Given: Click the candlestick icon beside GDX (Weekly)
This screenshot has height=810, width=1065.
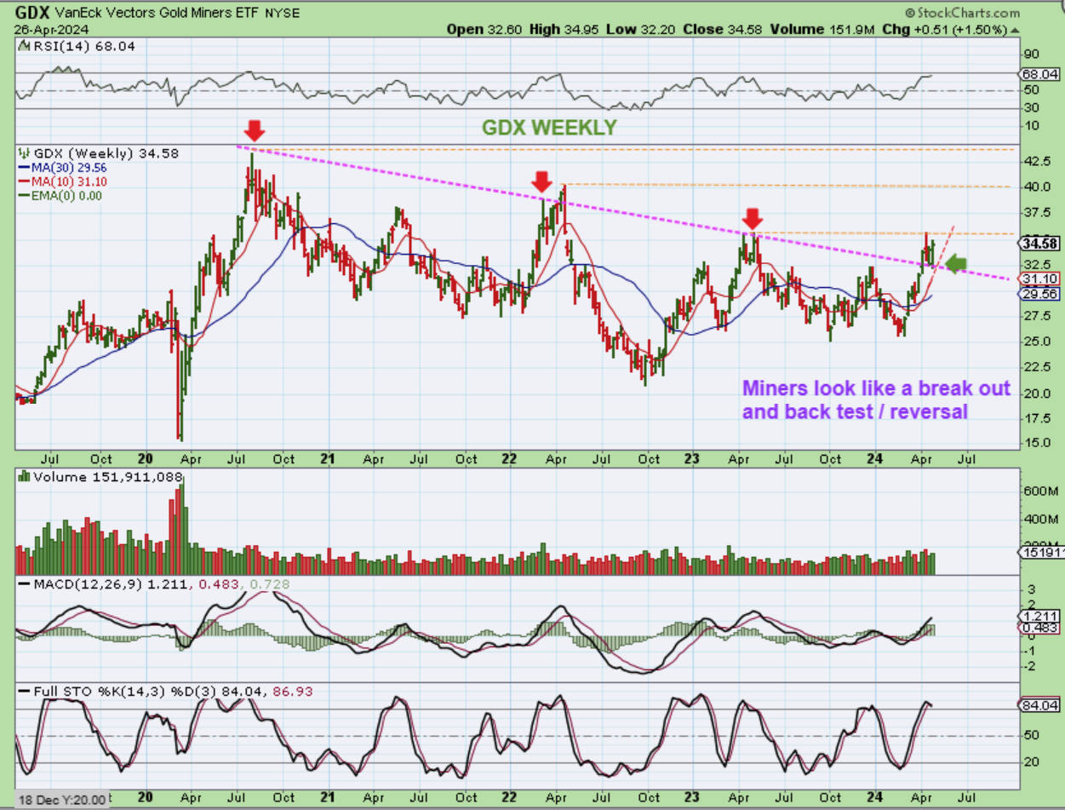Looking at the screenshot, I should (24, 153).
